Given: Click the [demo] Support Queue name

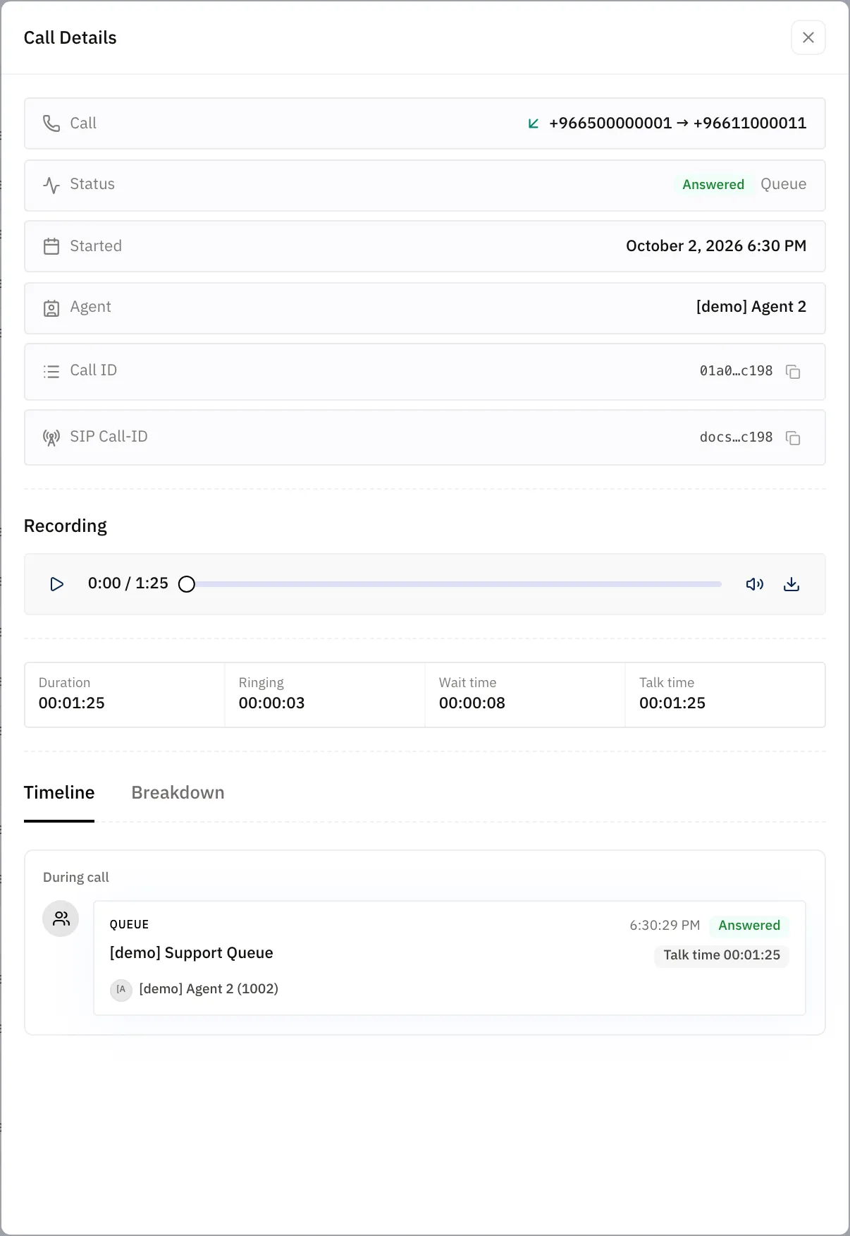Looking at the screenshot, I should click(x=191, y=953).
